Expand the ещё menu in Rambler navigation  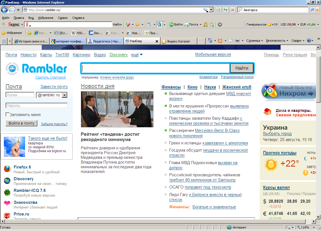tap(137, 55)
